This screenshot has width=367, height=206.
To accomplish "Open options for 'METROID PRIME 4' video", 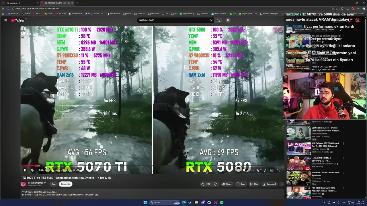I will click(x=343, y=158).
